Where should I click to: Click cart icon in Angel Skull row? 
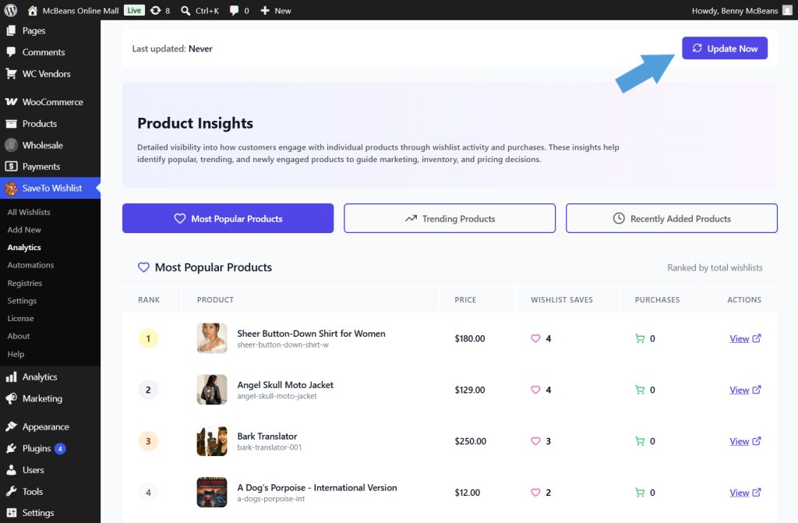(x=640, y=390)
